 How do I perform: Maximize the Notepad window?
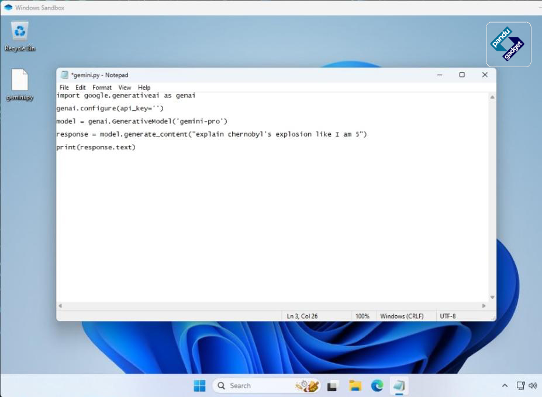(x=462, y=75)
